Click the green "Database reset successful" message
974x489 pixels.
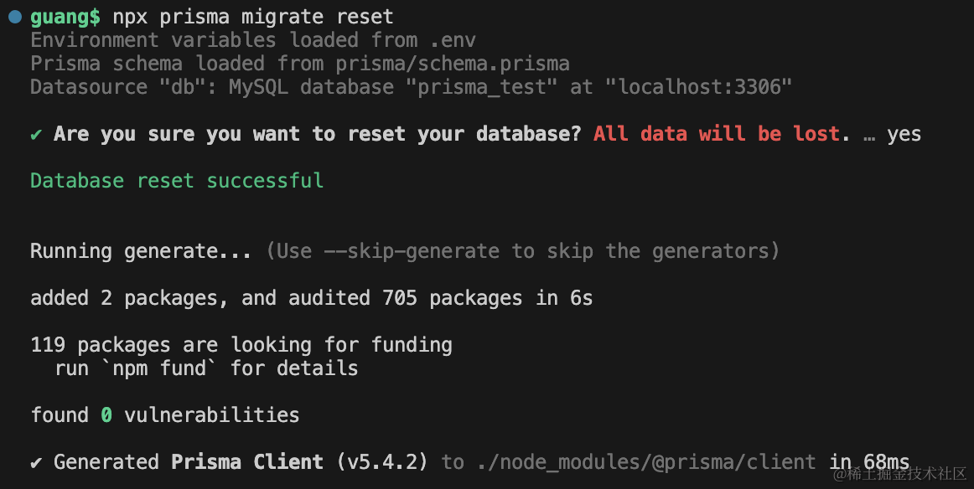point(177,181)
